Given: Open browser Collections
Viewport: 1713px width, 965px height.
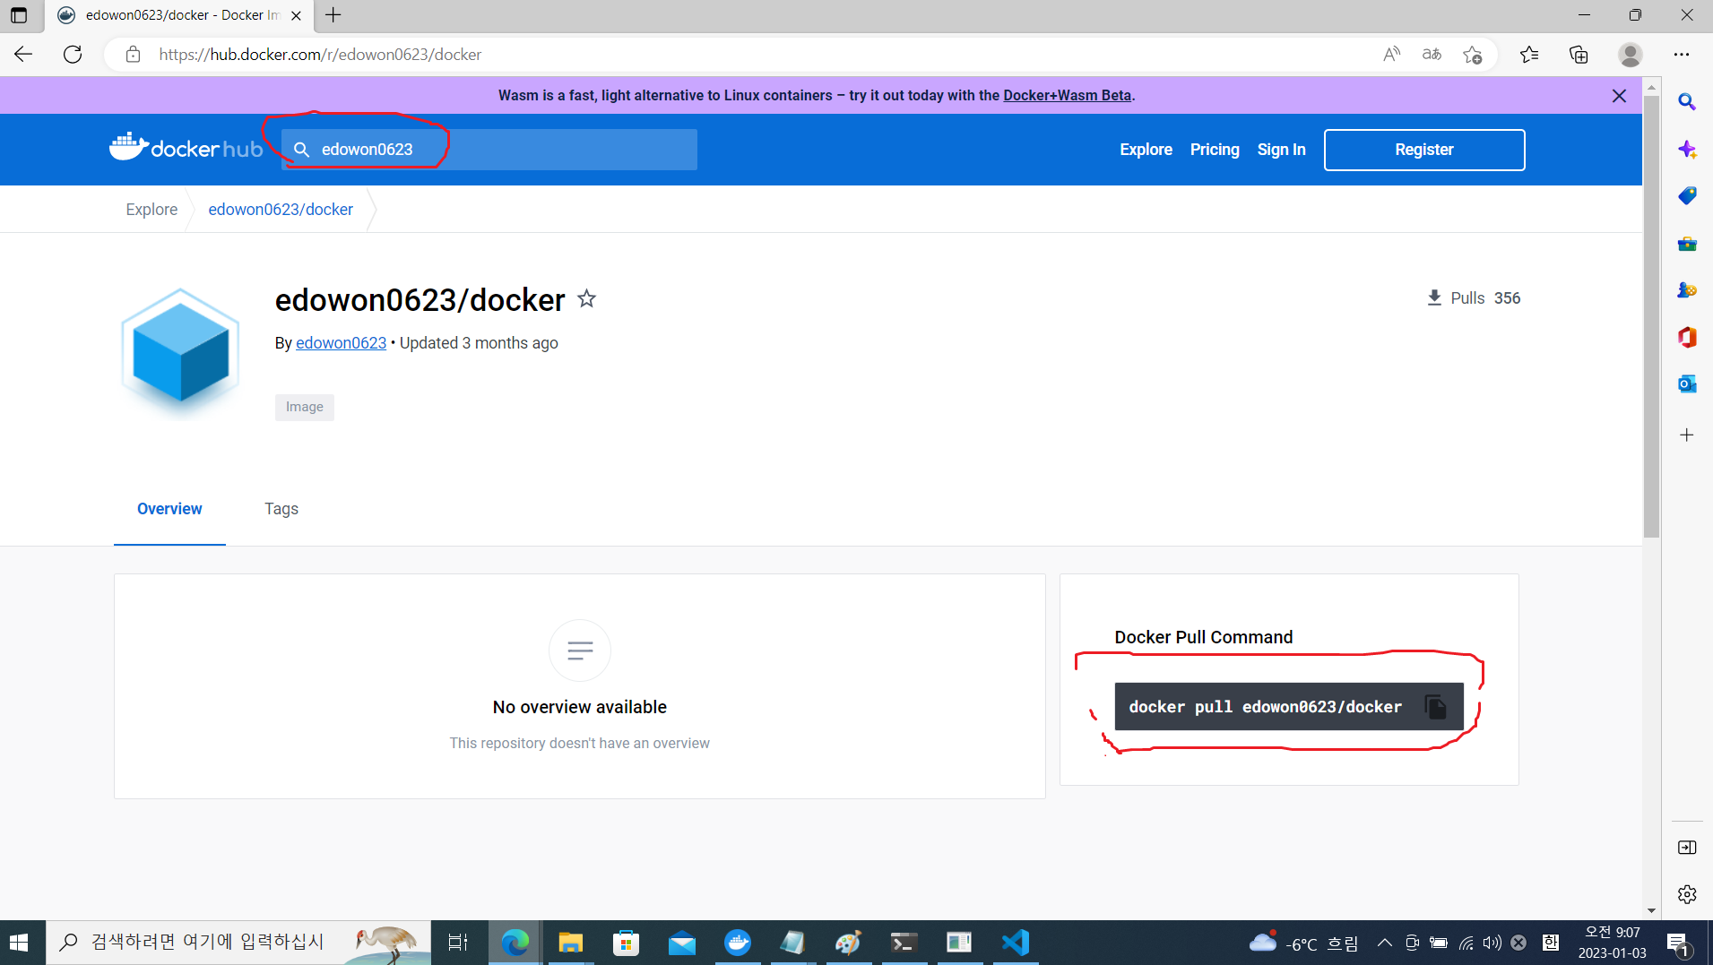Looking at the screenshot, I should point(1579,54).
